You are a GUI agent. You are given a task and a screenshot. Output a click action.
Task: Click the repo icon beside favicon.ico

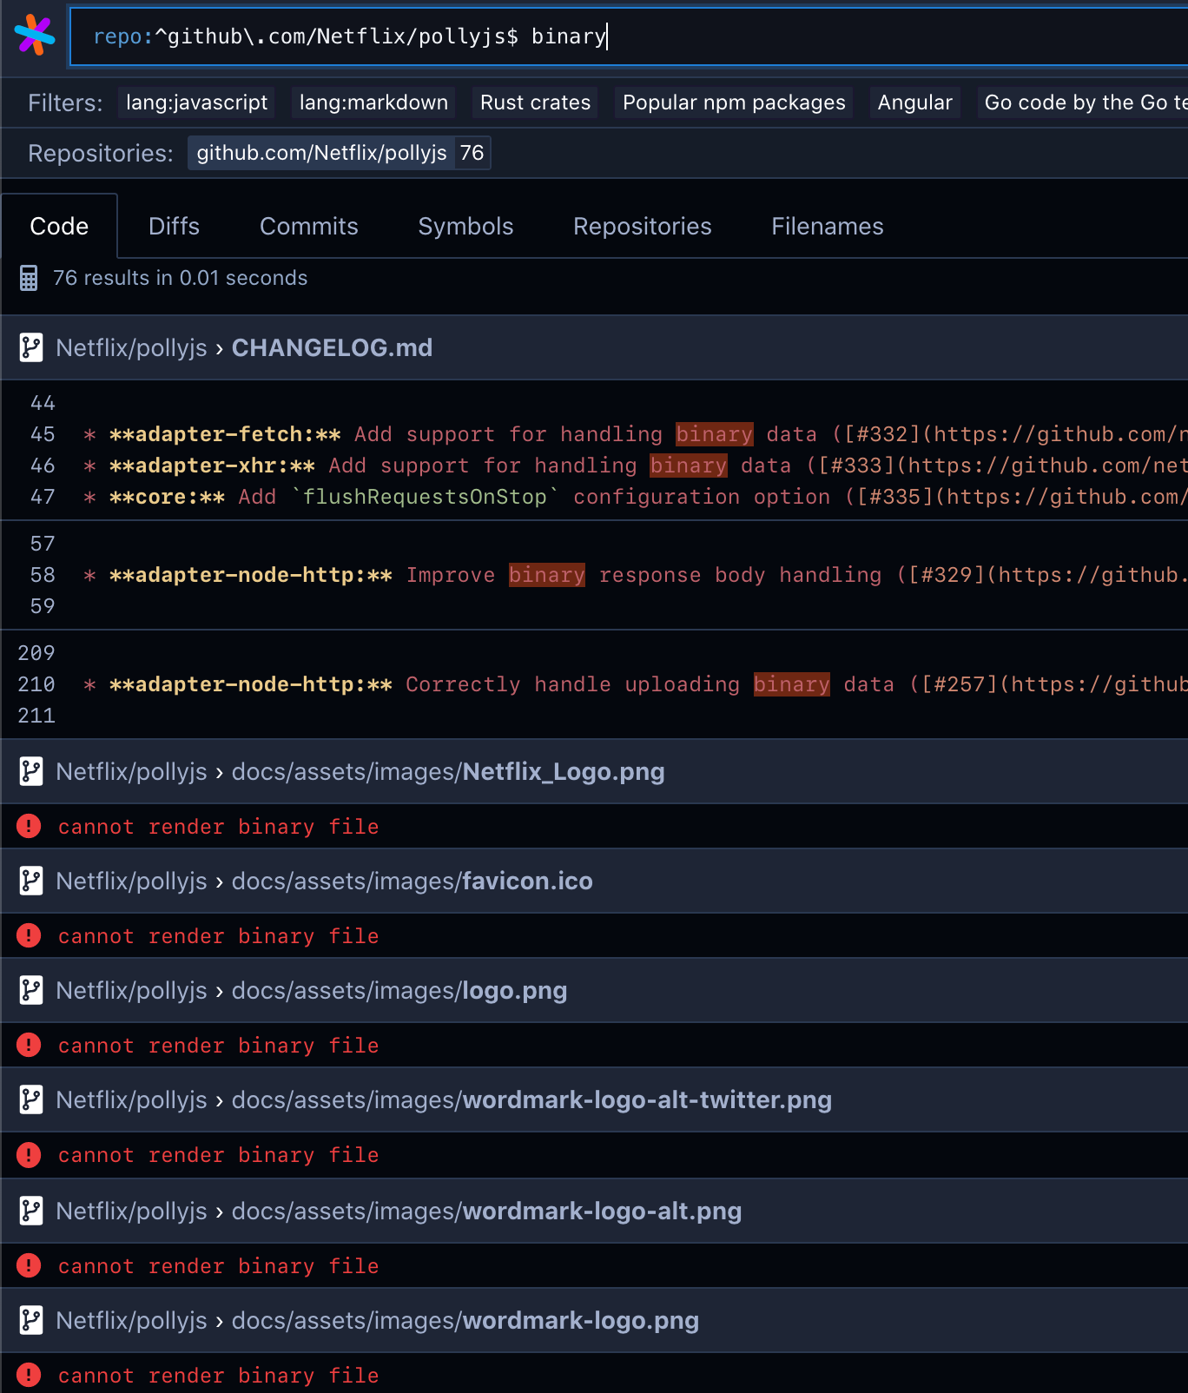pos(31,881)
